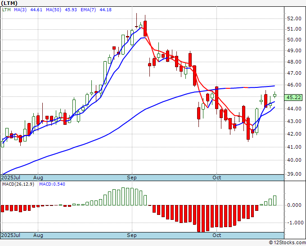Click the 48.00 price axis label
Screen dimensions: 306x246
(x=294, y=62)
